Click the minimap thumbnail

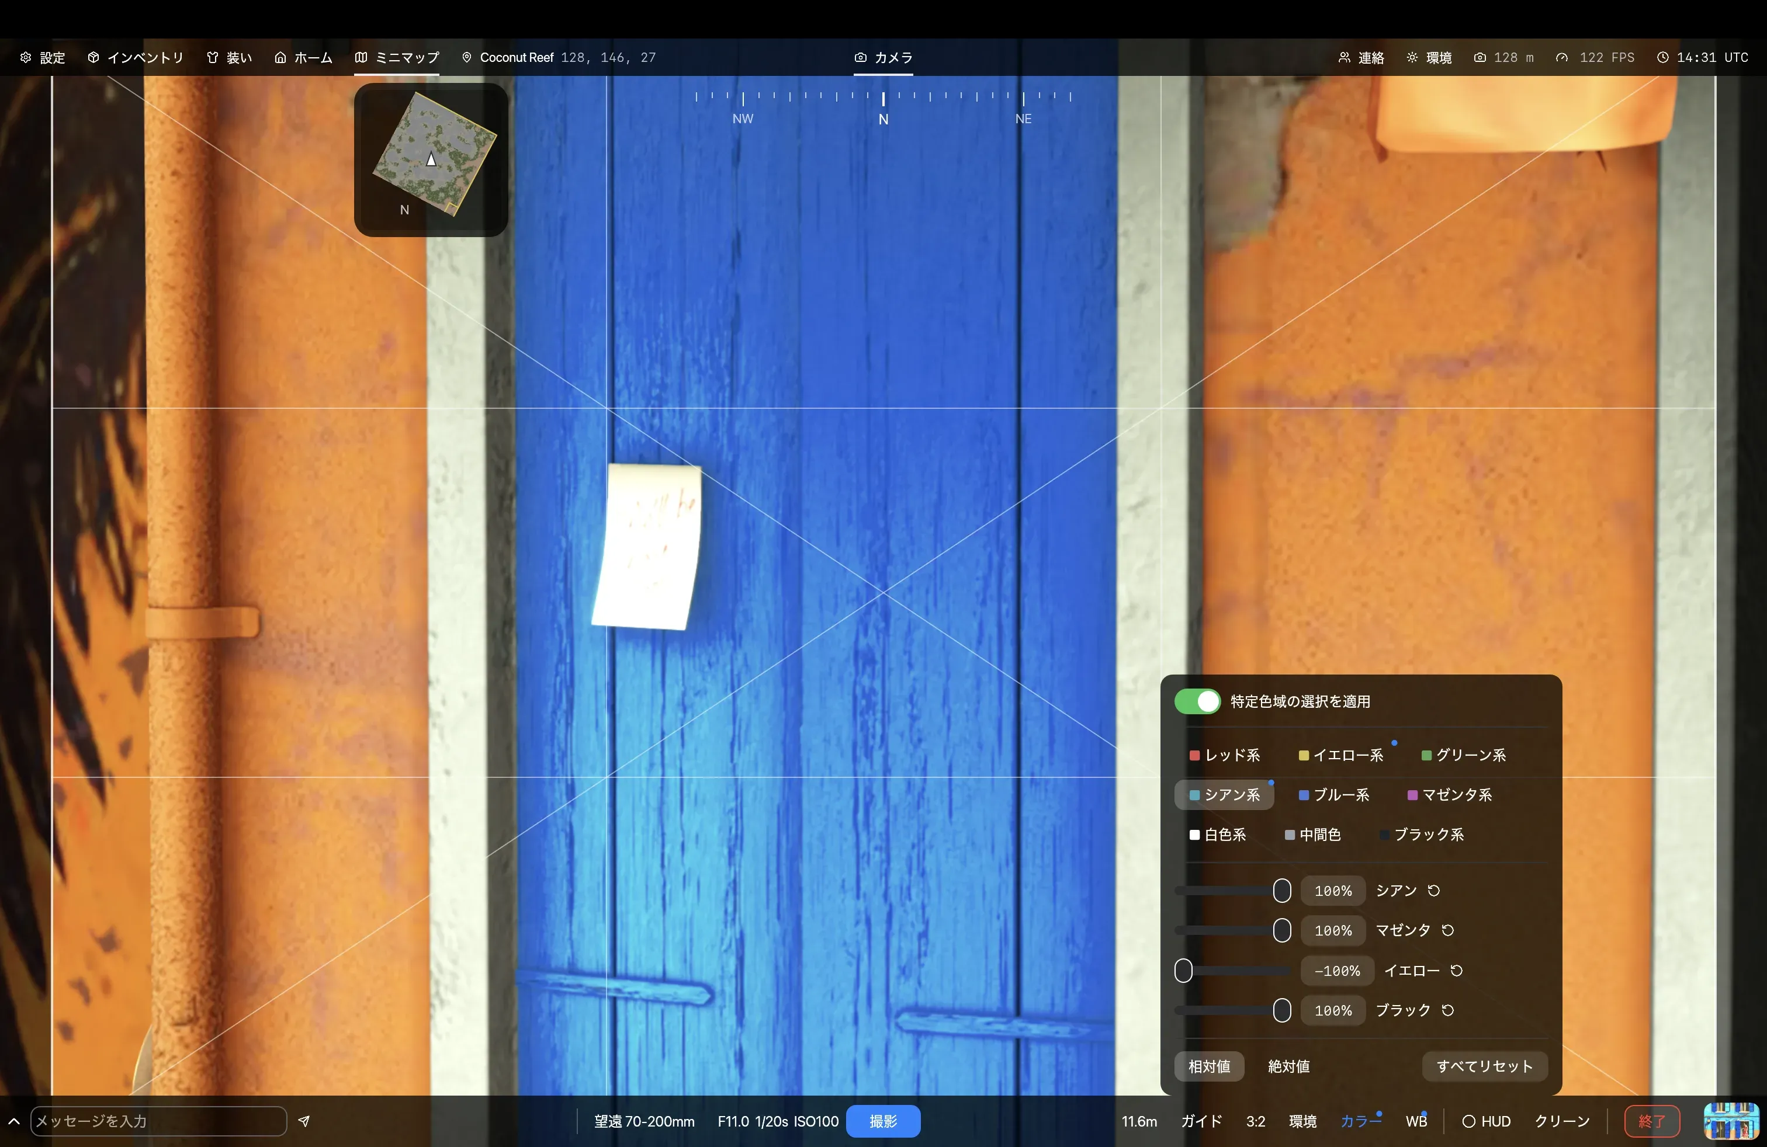tap(431, 159)
